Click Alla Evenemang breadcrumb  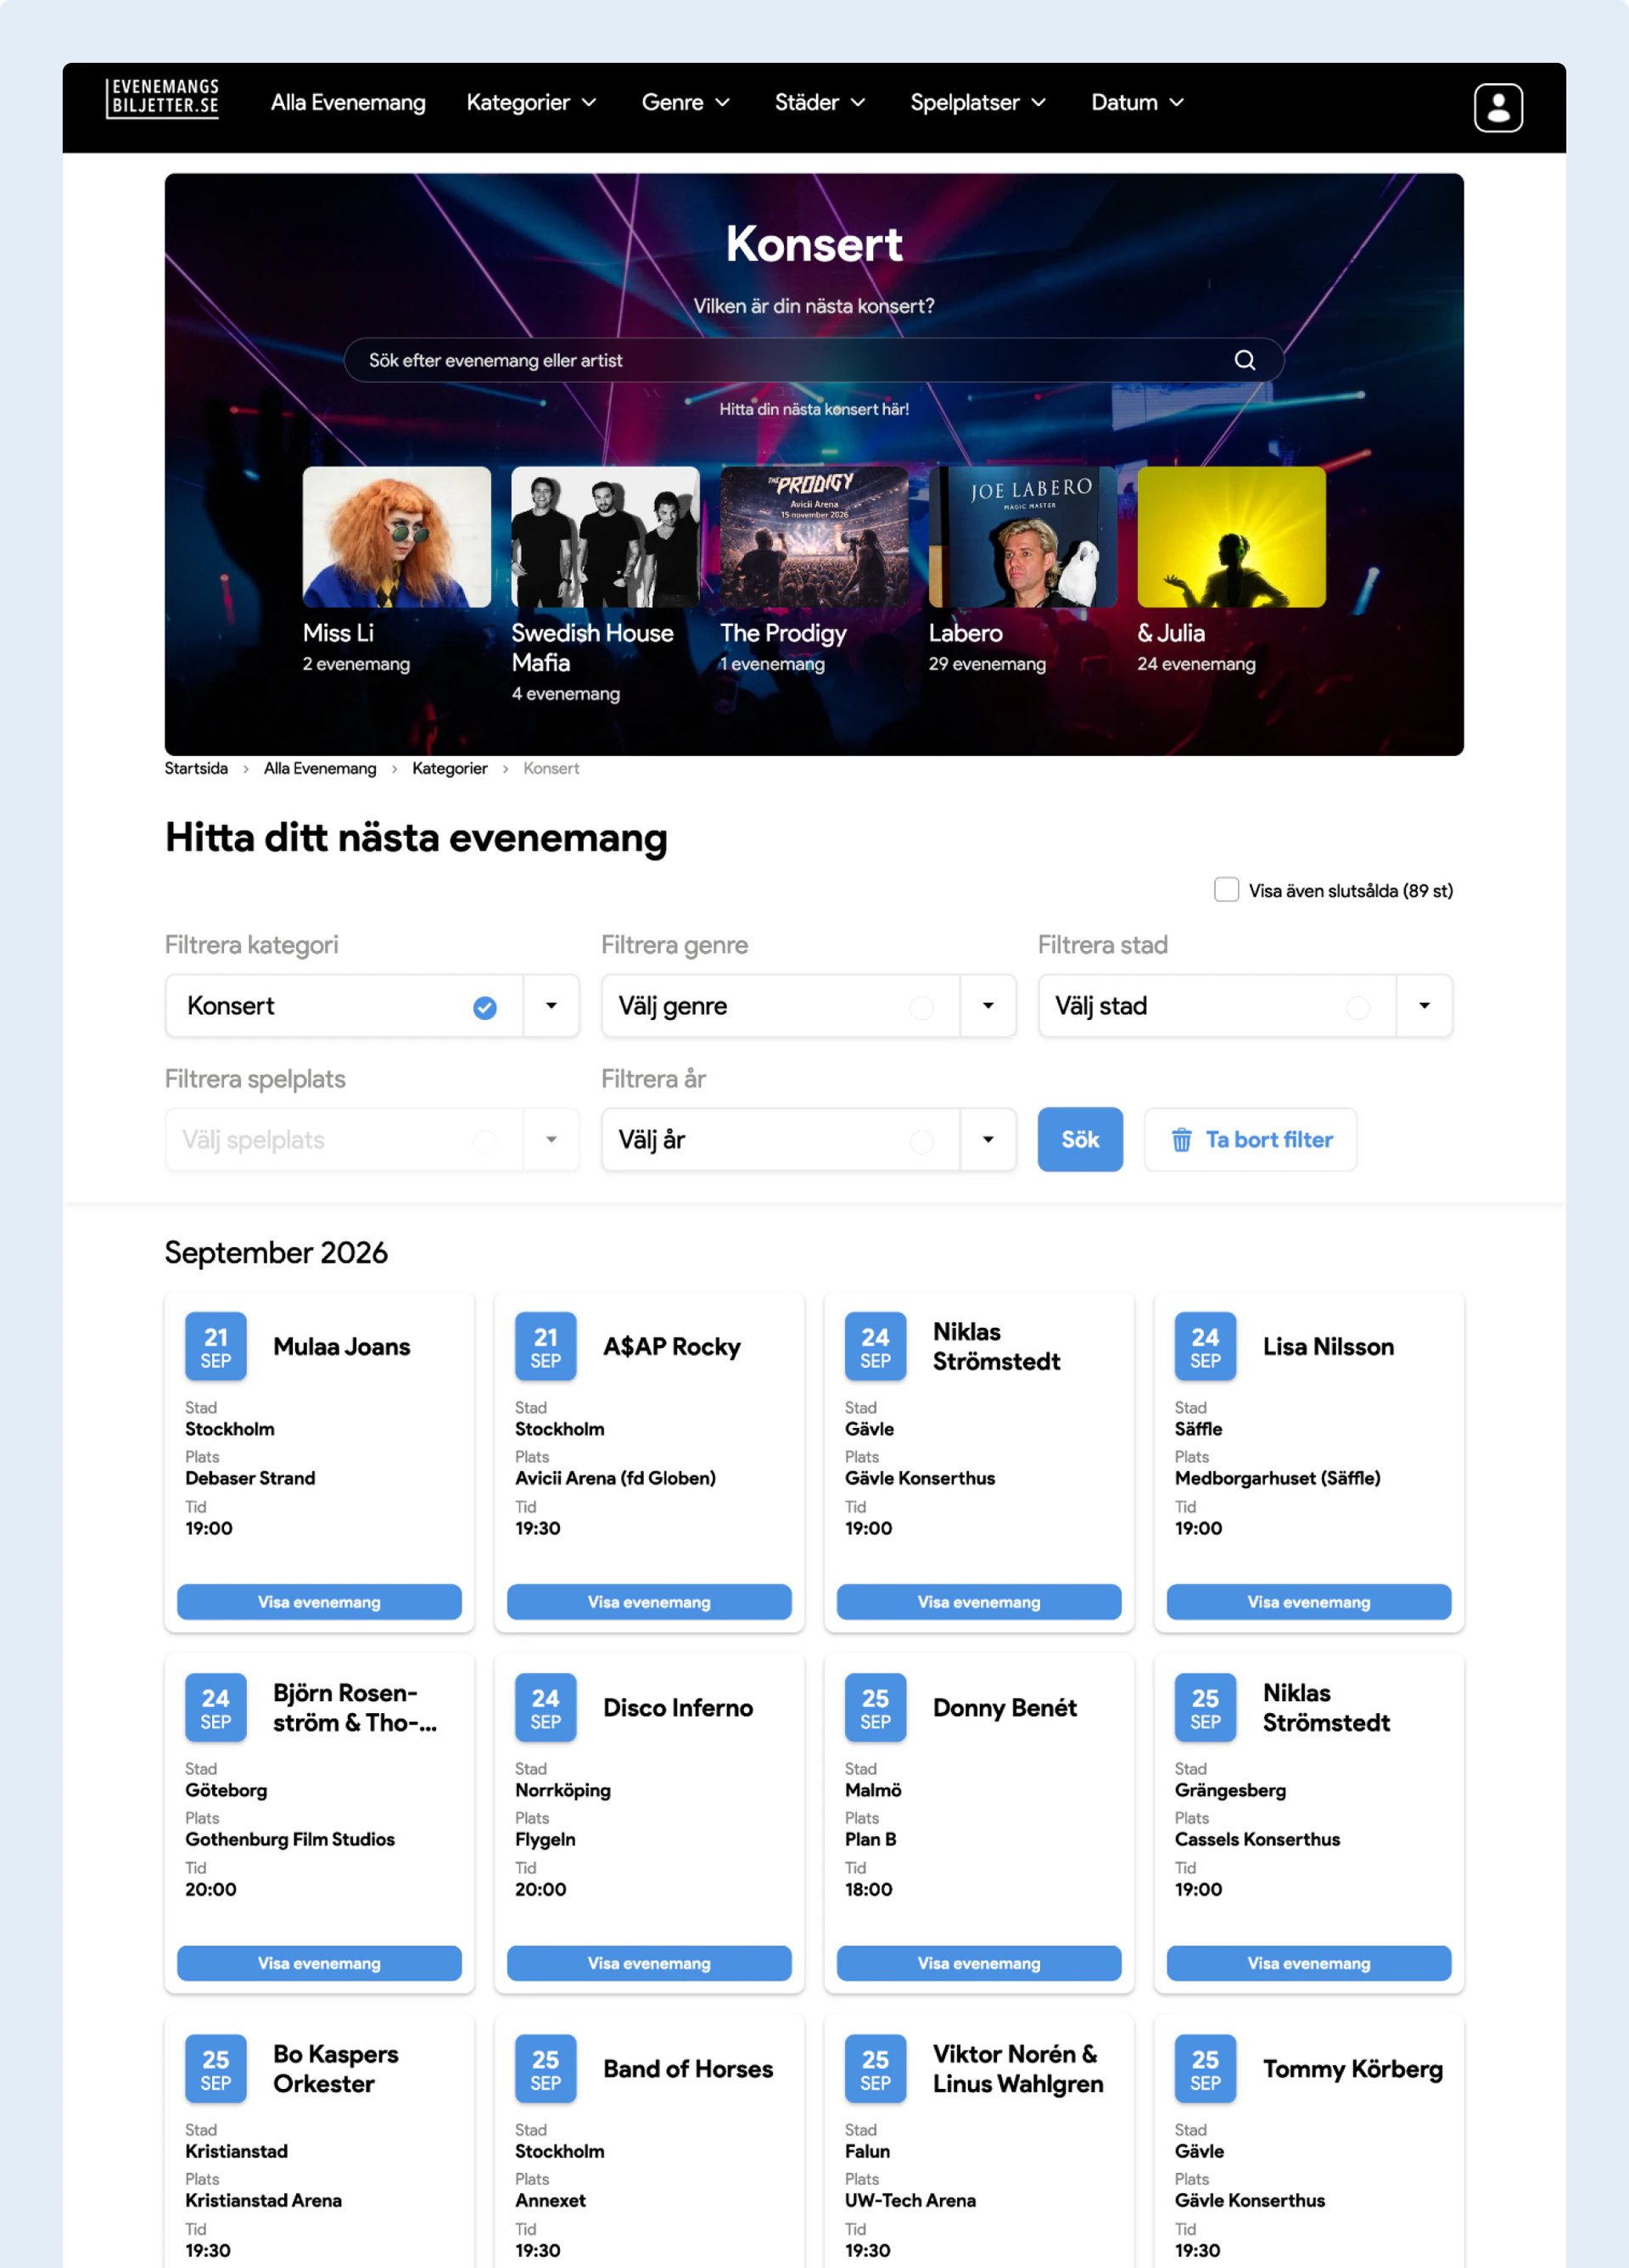point(320,768)
